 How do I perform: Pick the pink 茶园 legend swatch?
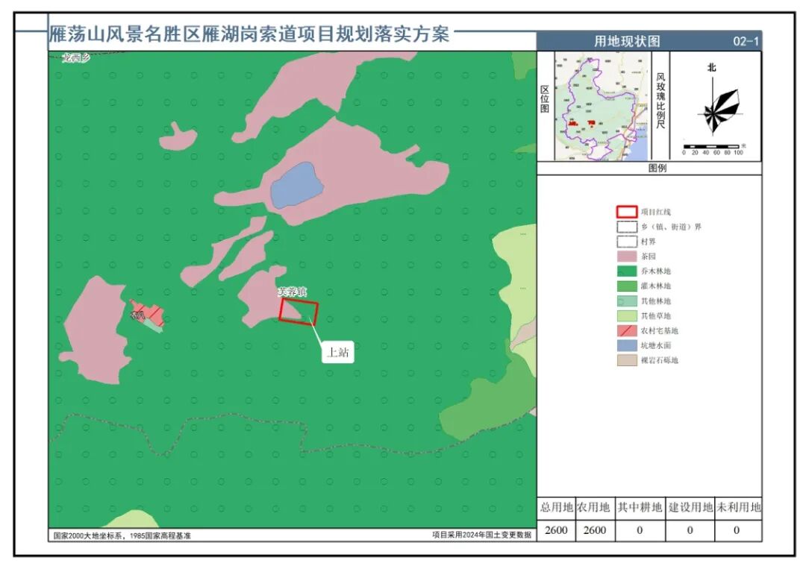coord(626,256)
